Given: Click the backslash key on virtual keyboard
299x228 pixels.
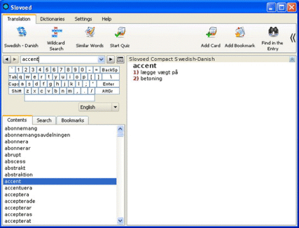Looking at the screenshot, I should (x=111, y=77).
